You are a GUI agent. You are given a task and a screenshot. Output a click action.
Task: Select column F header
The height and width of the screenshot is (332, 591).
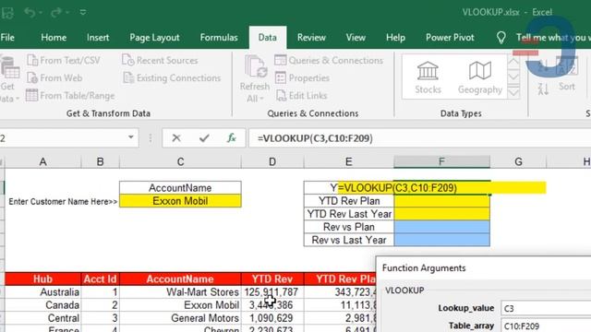[441, 162]
